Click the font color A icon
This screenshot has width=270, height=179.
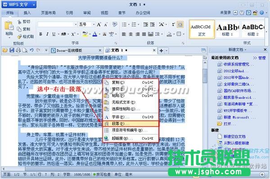tap(94, 34)
